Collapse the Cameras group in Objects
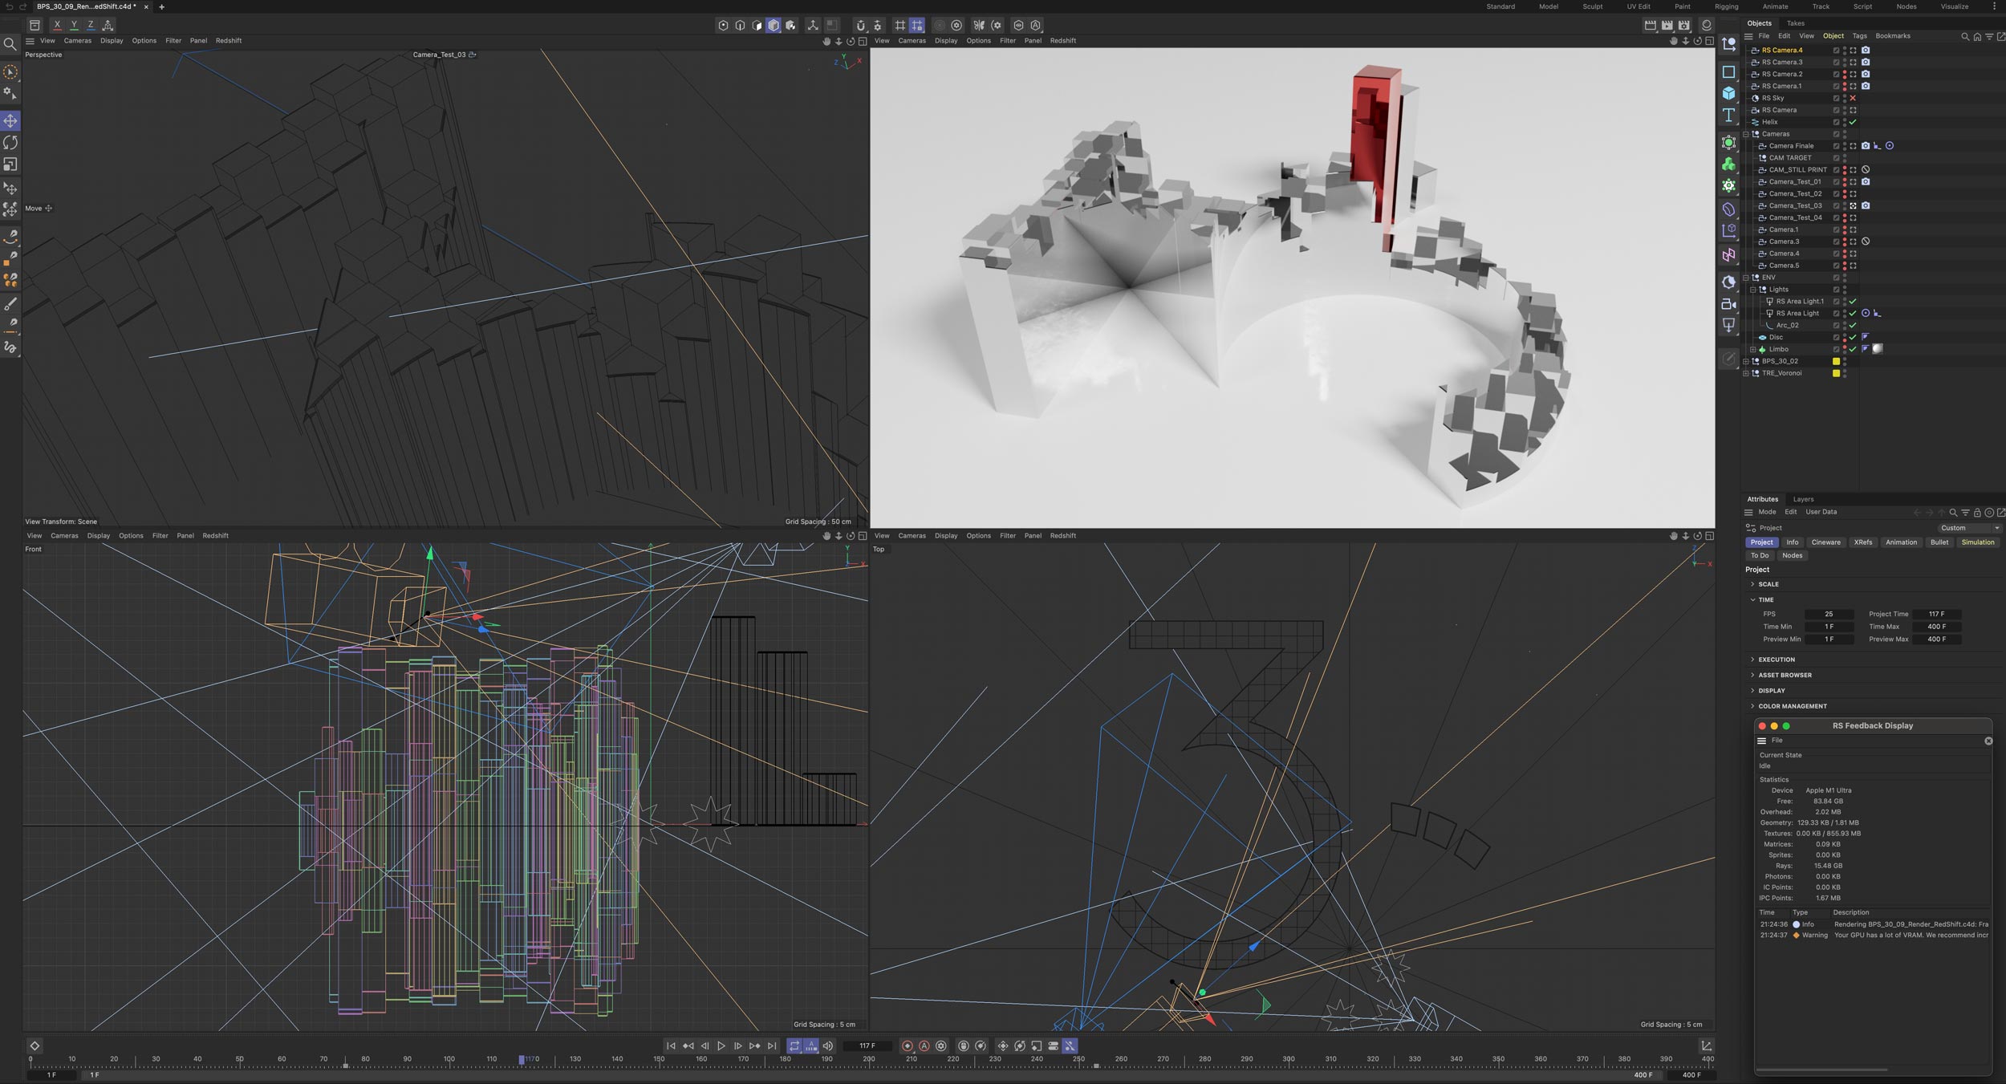 1746,134
